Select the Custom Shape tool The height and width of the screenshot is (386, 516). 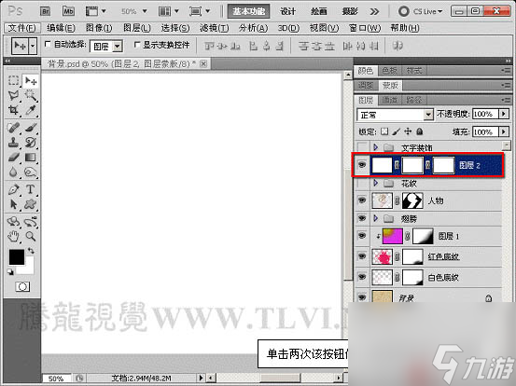click(31, 204)
